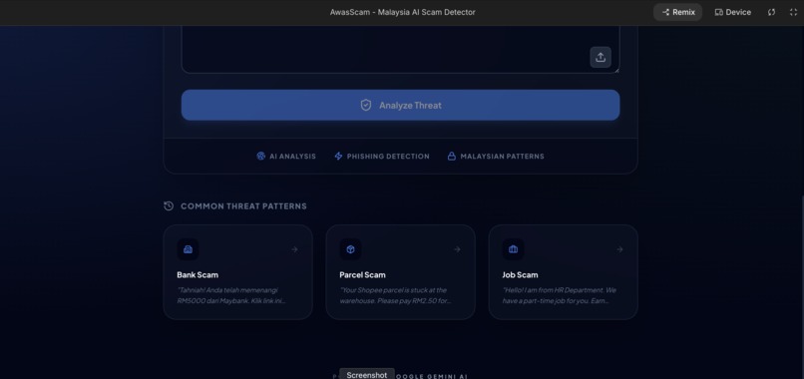The width and height of the screenshot is (804, 379).
Task: Click the fullscreen icon in the top bar
Action: pos(793,12)
